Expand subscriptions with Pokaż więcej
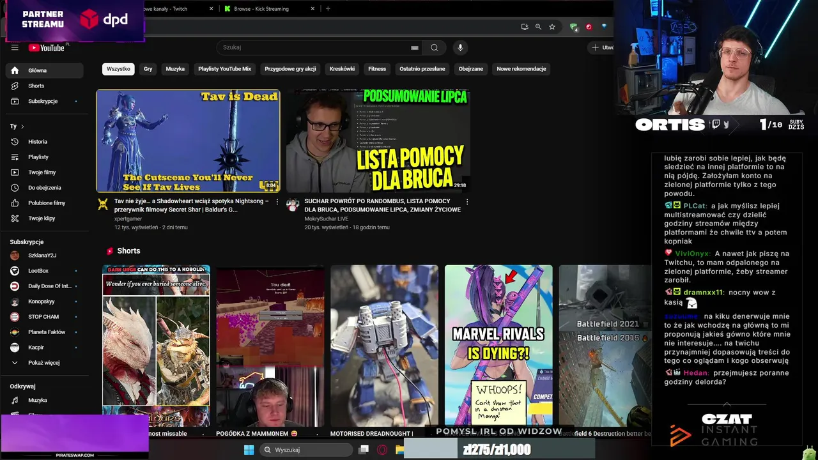The width and height of the screenshot is (818, 460). (44, 363)
